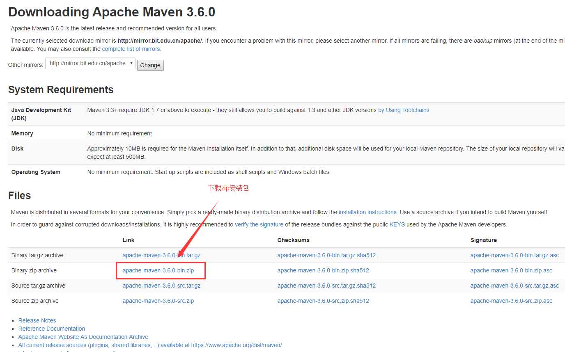The image size is (565, 352).
Task: Open apache-maven-3.6.0-bin.tar.gz.asc signature
Action: pyautogui.click(x=514, y=255)
